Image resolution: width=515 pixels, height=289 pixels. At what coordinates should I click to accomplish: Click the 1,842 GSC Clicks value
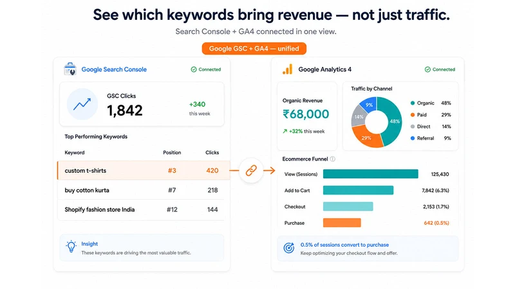tap(125, 110)
